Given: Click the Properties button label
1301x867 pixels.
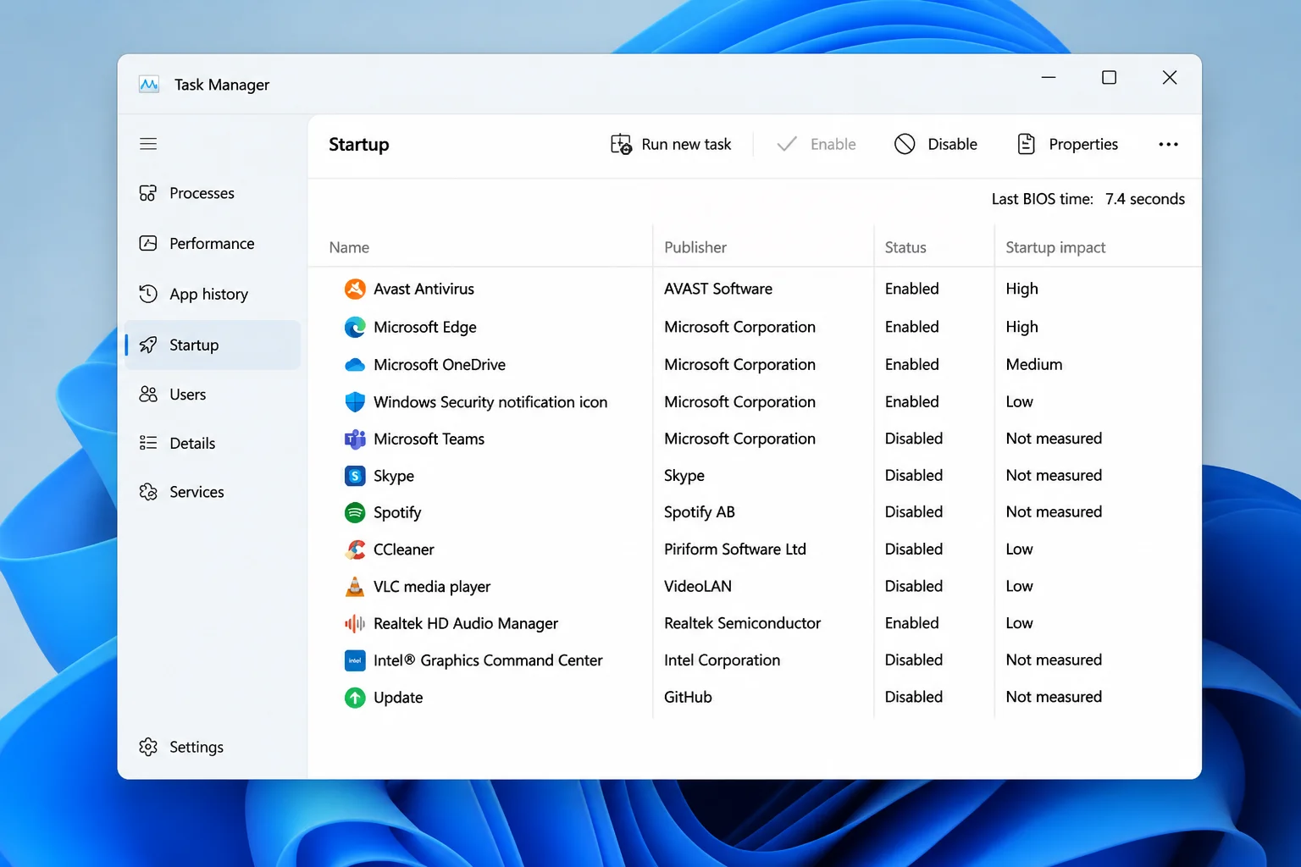Looking at the screenshot, I should pyautogui.click(x=1083, y=144).
